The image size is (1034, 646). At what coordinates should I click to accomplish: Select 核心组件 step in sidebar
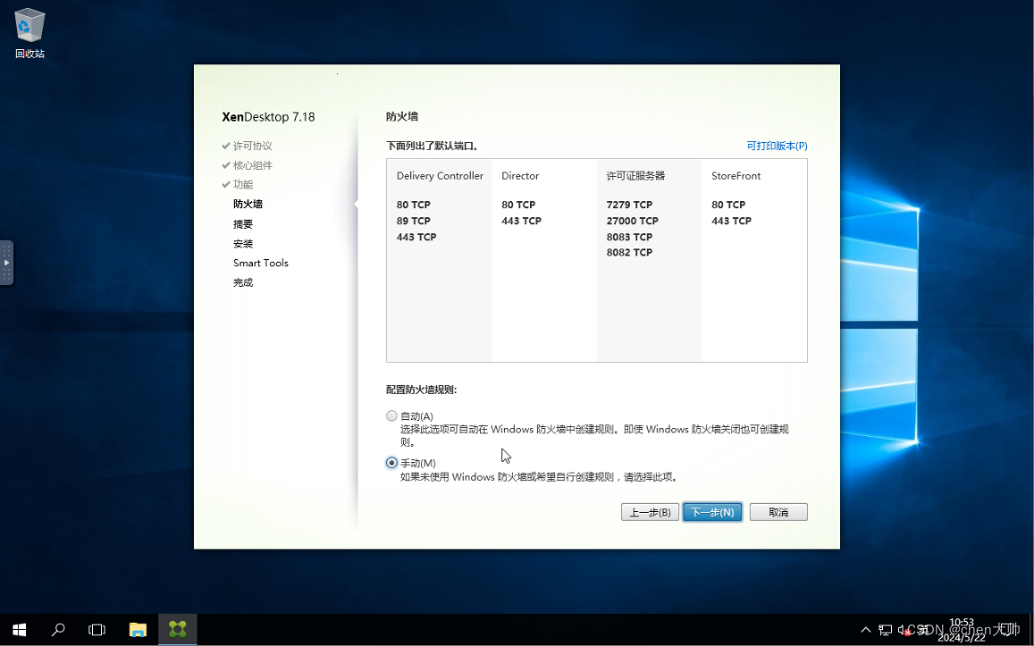pos(253,164)
